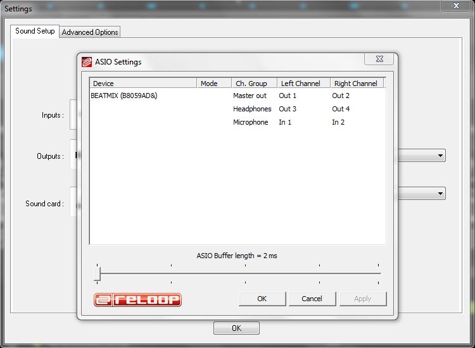Click the In 1 left channel cell
The image size is (475, 348).
pos(285,122)
